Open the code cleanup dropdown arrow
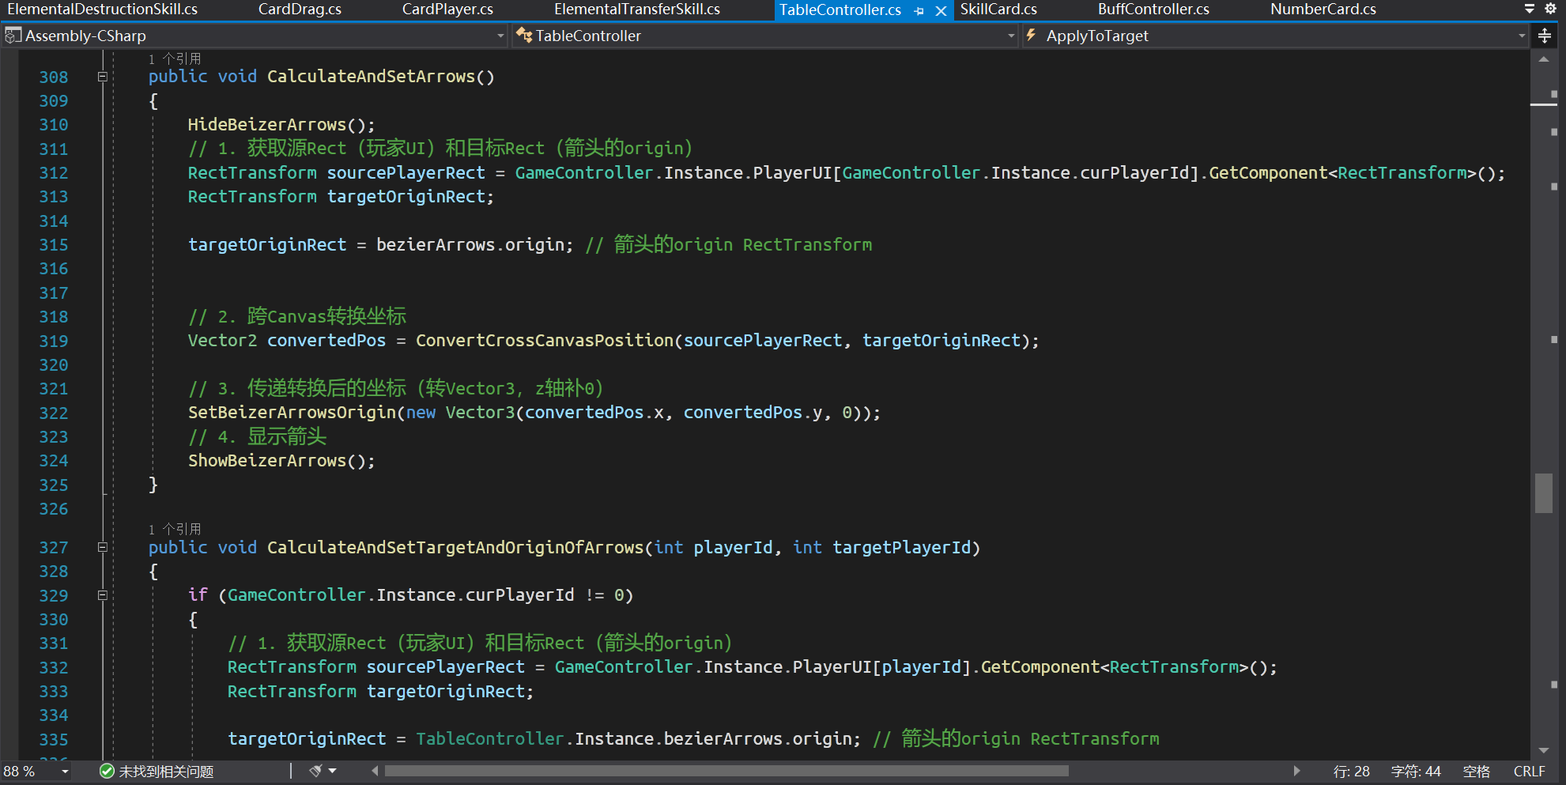Image resolution: width=1566 pixels, height=785 pixels. coord(333,771)
